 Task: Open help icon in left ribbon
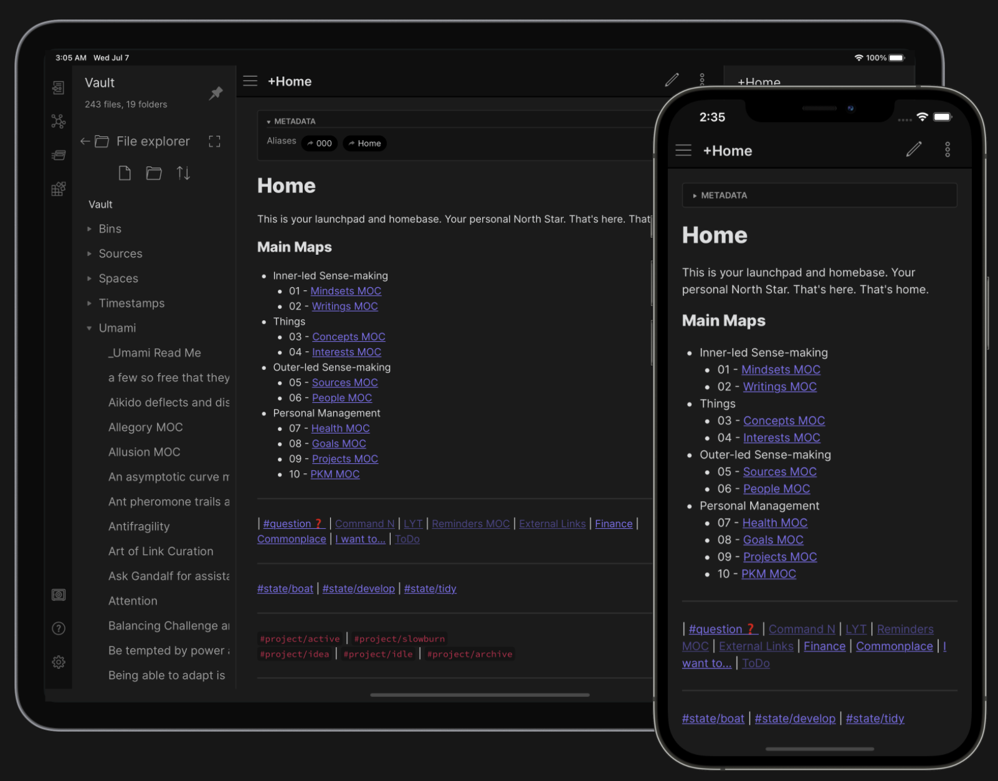(59, 628)
